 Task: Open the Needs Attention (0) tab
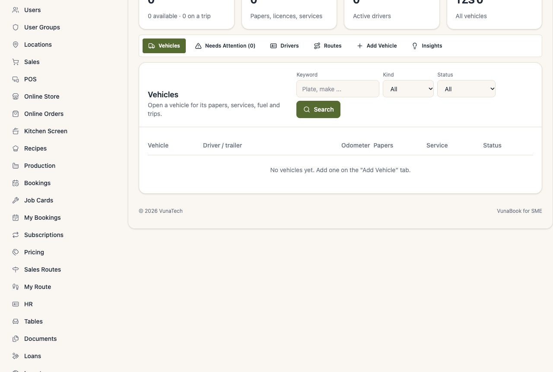click(x=225, y=46)
